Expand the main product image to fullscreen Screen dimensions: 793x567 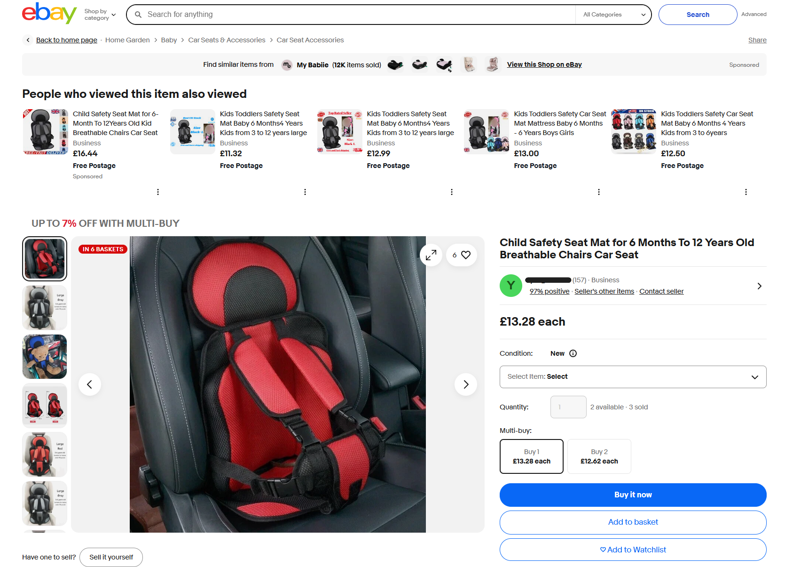click(431, 255)
